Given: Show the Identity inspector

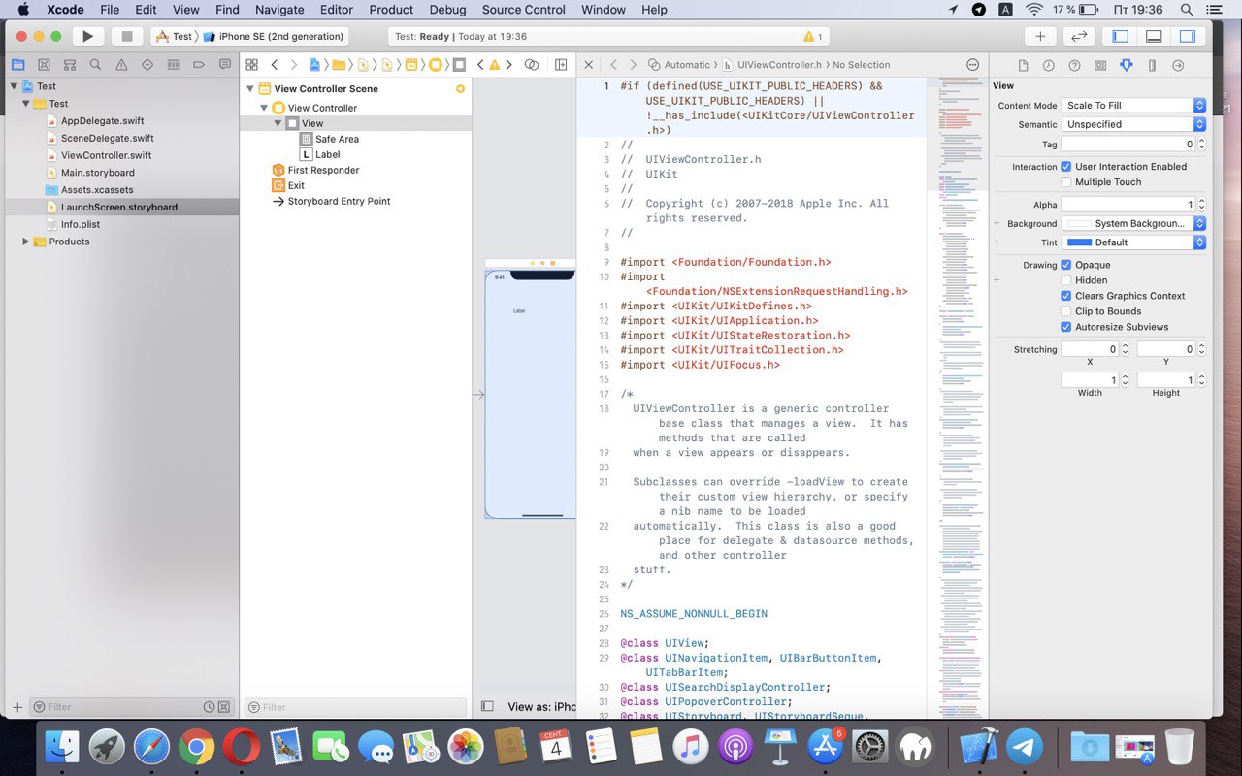Looking at the screenshot, I should point(1100,65).
